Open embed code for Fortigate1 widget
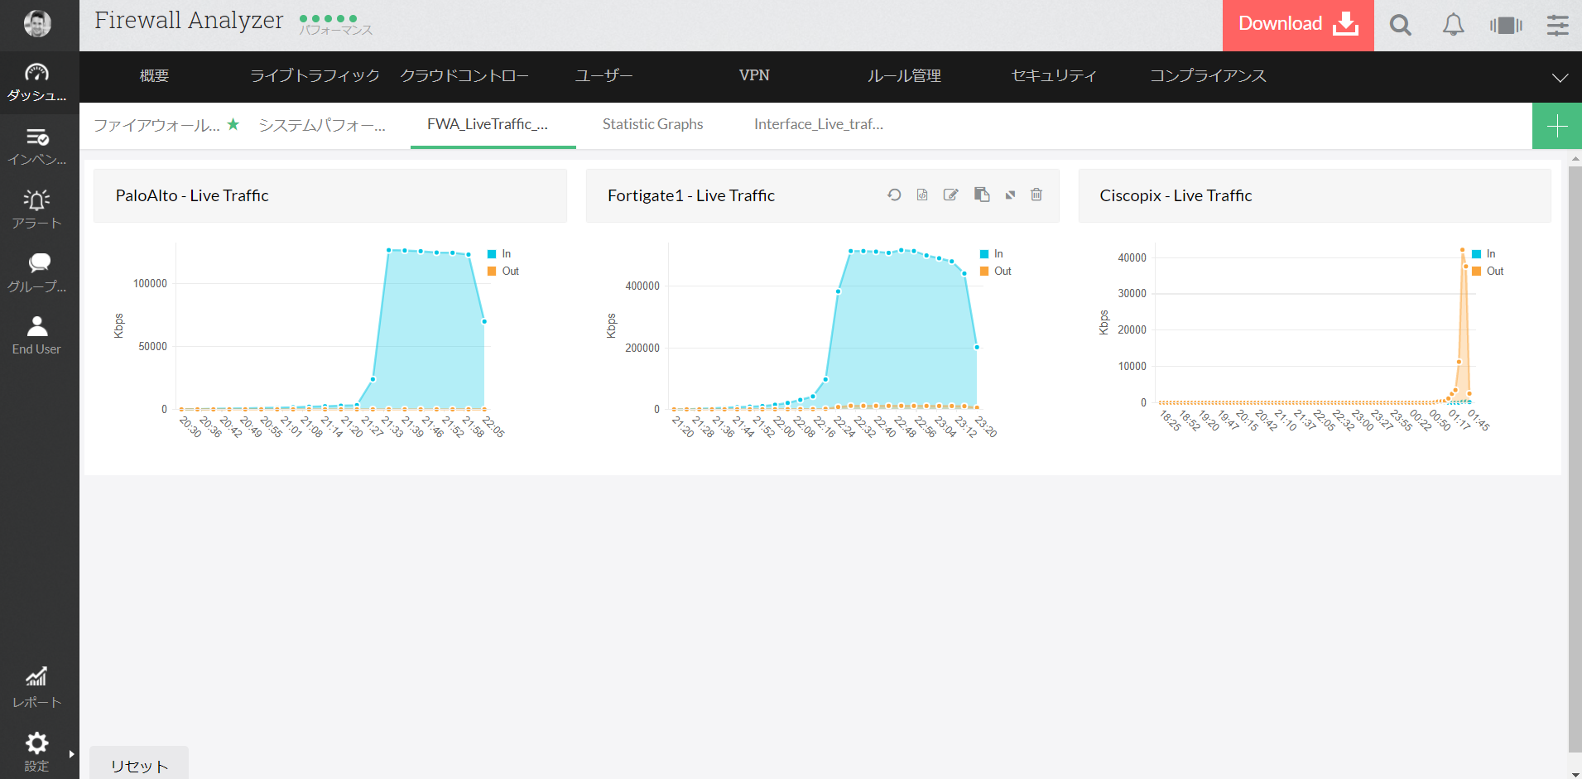 [x=922, y=195]
